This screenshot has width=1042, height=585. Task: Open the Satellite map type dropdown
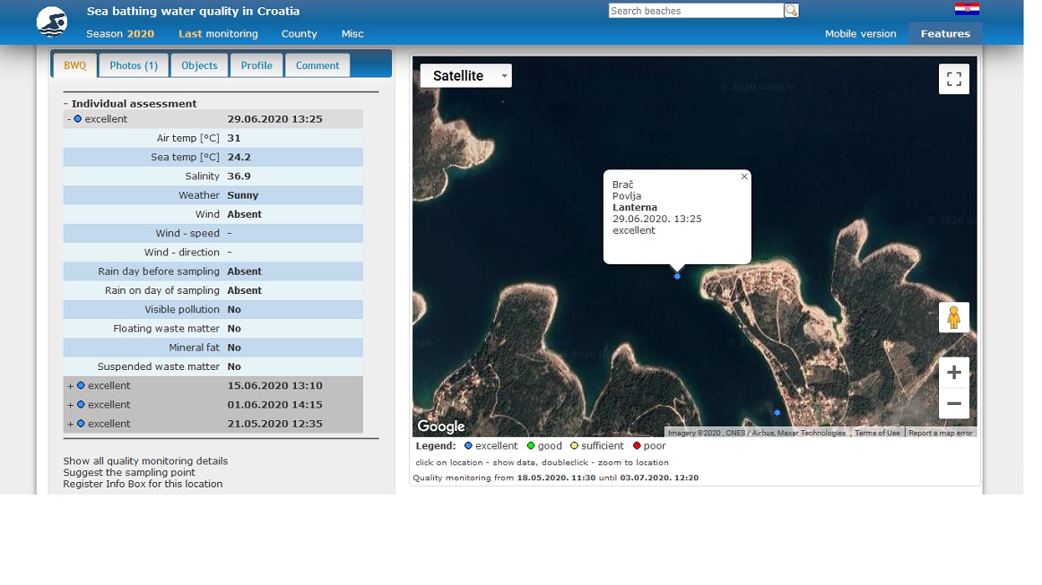click(465, 76)
